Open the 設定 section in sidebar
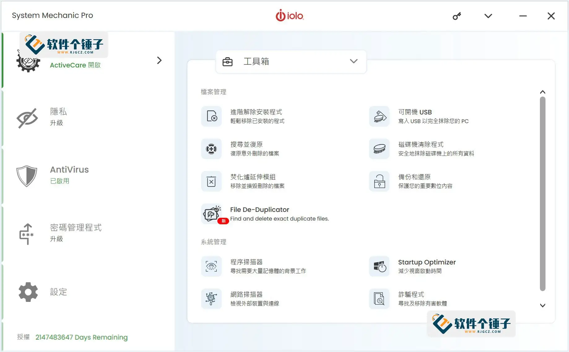This screenshot has width=569, height=352. (59, 292)
